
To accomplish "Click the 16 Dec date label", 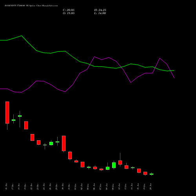I will click(6, 186).
